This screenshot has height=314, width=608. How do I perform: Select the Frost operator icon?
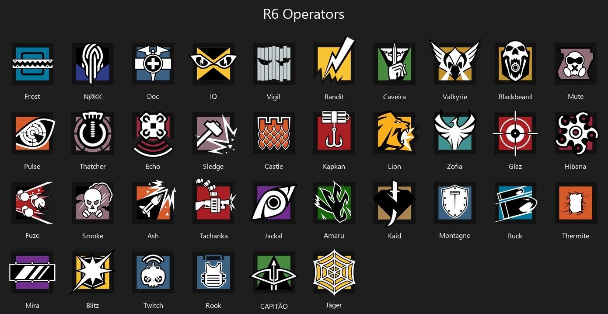pos(32,64)
